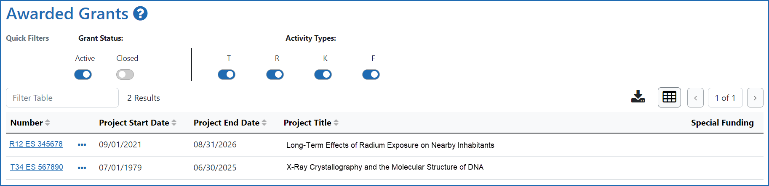Sort by Number using its sort arrows
The image size is (769, 186).
47,123
